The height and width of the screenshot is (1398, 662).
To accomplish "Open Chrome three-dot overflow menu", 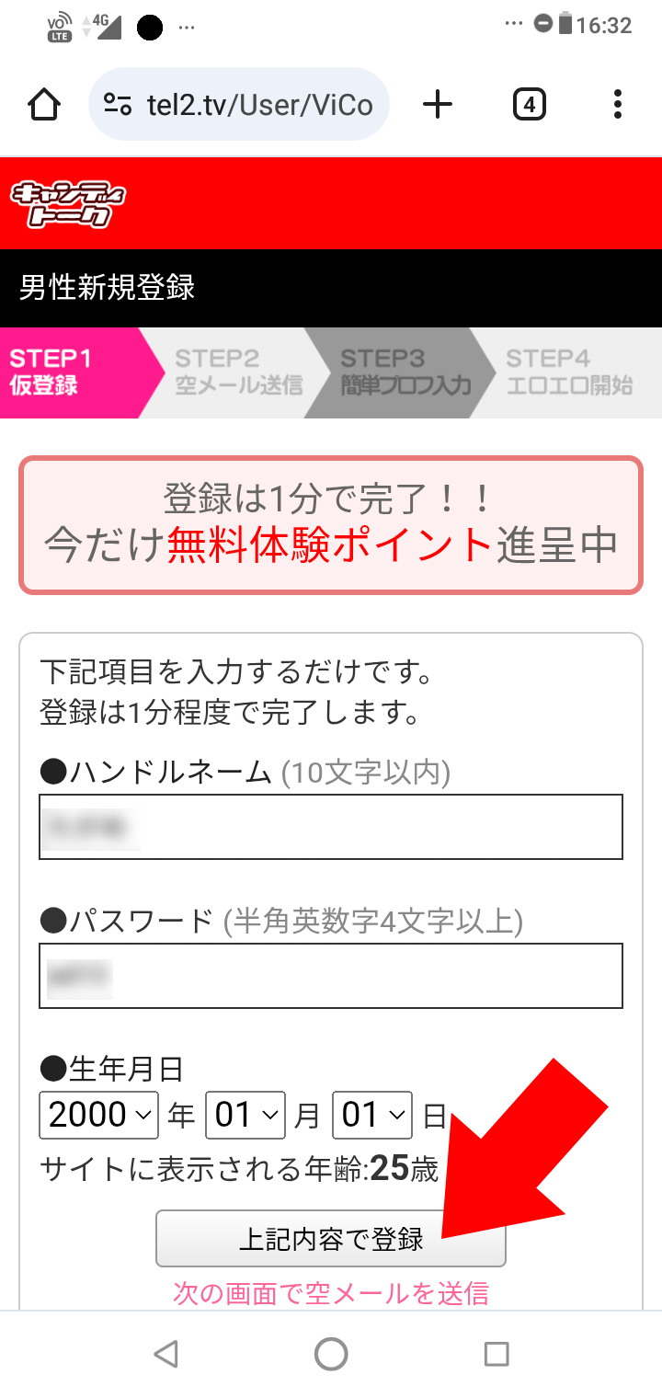I will [618, 105].
